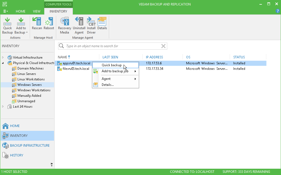Click IP address 172.17.53.34
This screenshot has width=281, height=175.
(x=154, y=69)
